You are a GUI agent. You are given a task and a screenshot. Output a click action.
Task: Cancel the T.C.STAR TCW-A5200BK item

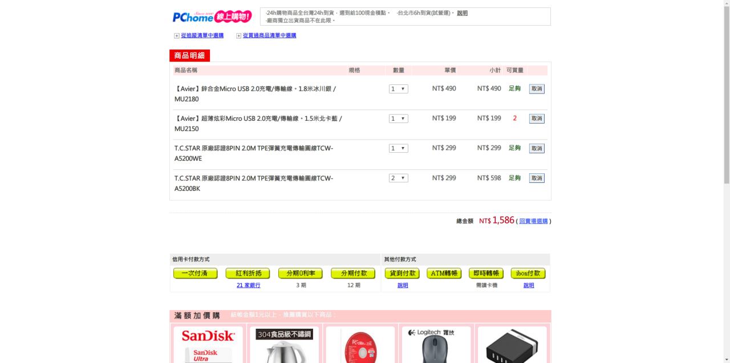(537, 178)
